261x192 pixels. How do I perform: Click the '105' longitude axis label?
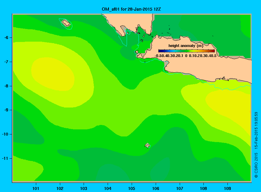(132, 188)
